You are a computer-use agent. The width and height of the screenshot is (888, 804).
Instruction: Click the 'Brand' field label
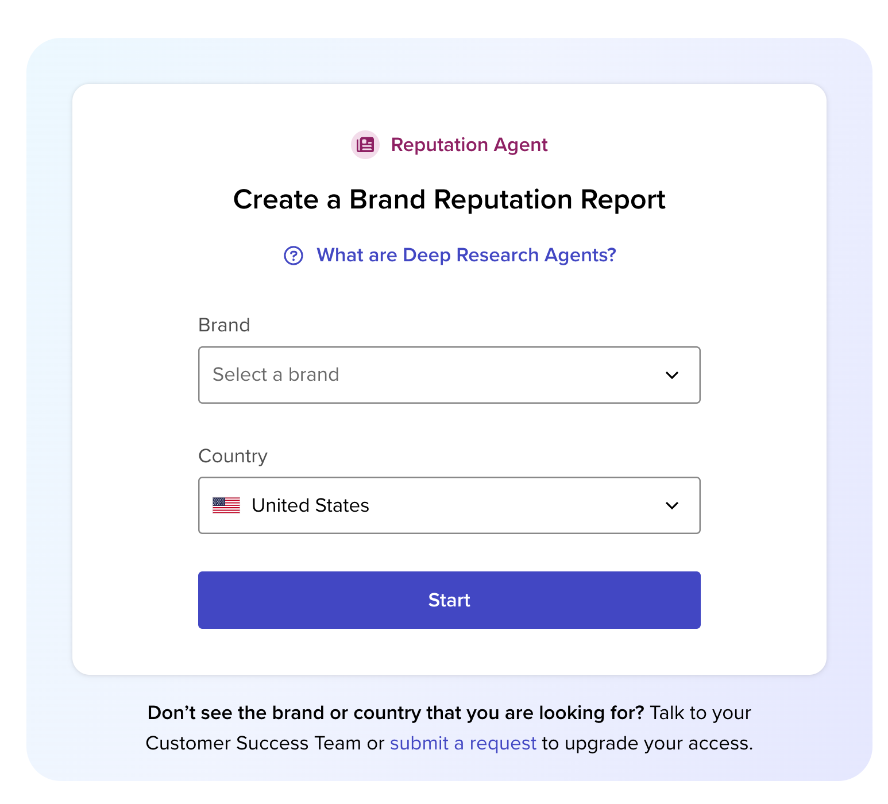click(224, 325)
